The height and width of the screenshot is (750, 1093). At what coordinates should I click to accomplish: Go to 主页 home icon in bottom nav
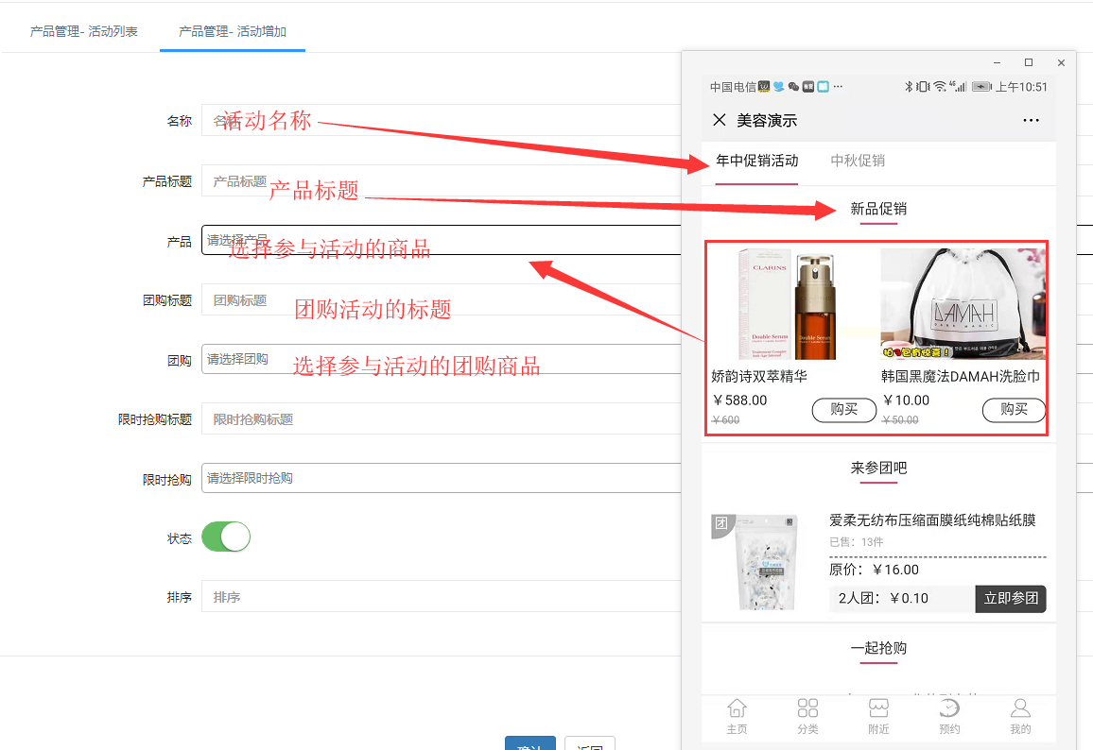coord(737,716)
